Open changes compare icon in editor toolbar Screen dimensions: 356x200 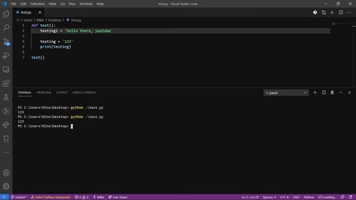click(x=324, y=12)
